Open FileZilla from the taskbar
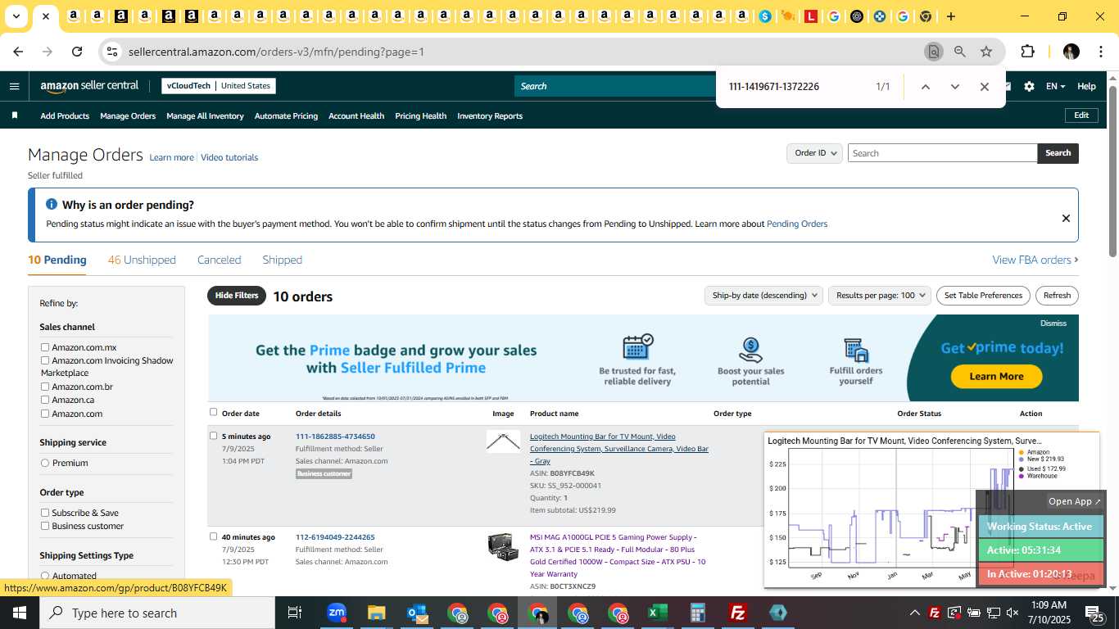1119x629 pixels. coord(737,613)
